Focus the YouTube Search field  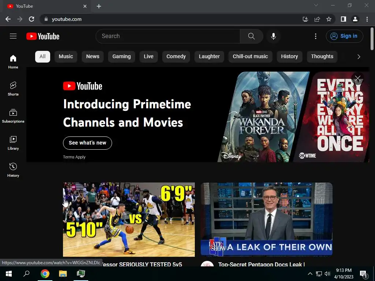coord(168,36)
